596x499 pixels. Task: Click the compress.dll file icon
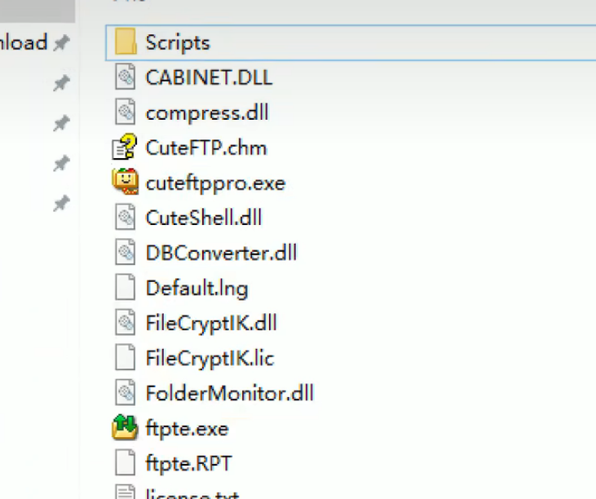[125, 112]
